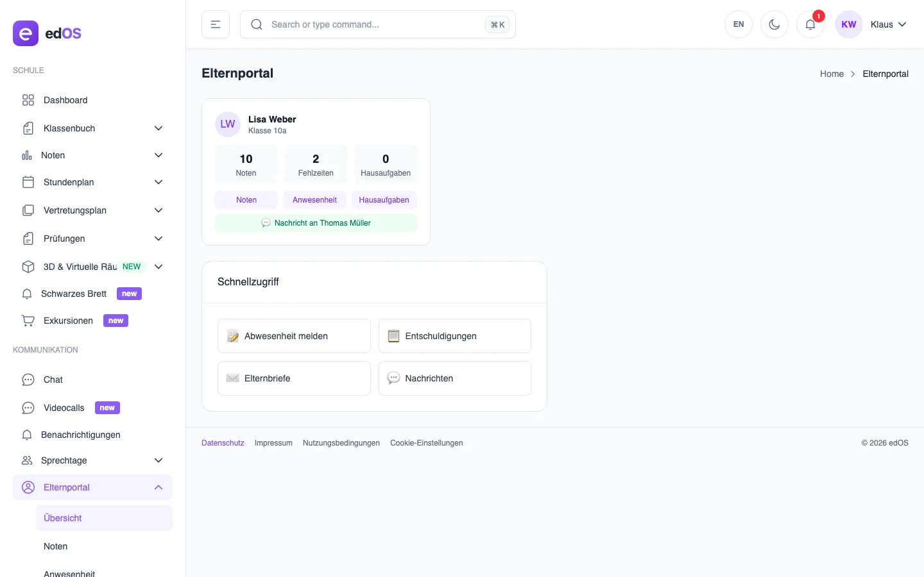Select Noten under Elternportal
This screenshot has width=924, height=577.
click(x=55, y=546)
